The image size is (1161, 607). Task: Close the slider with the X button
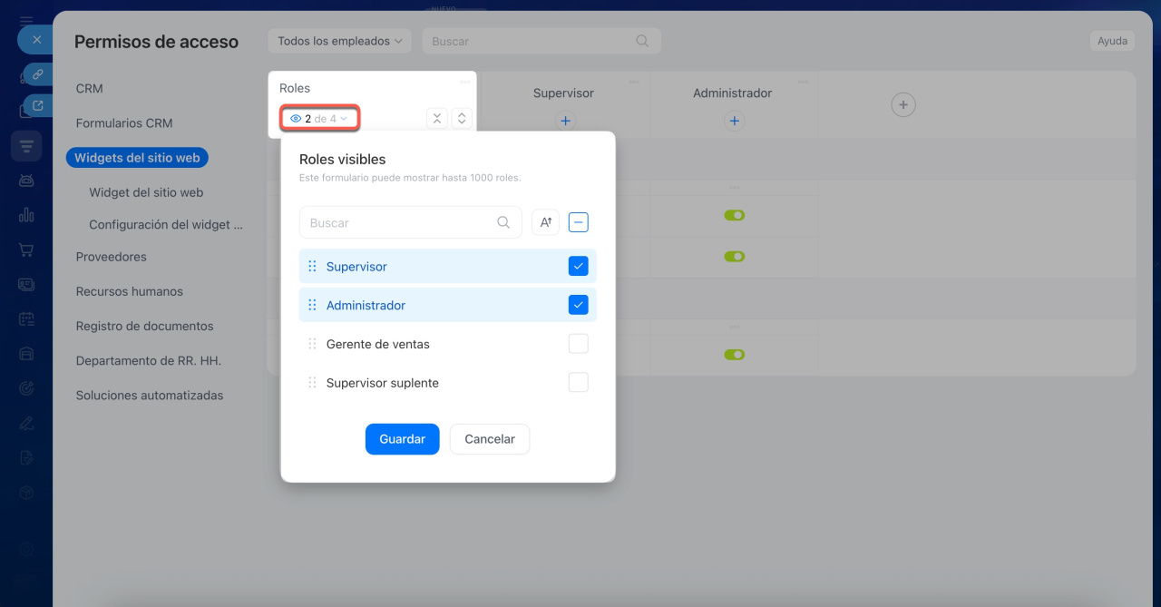36,40
